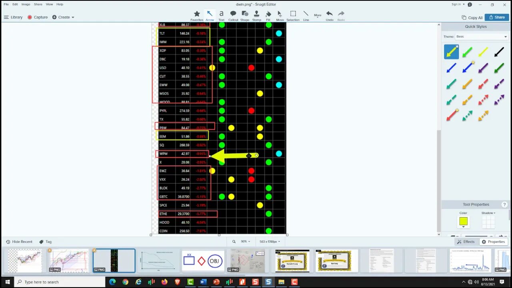This screenshot has height=288, width=512.
Task: Pick the Shape tool
Action: click(x=245, y=15)
